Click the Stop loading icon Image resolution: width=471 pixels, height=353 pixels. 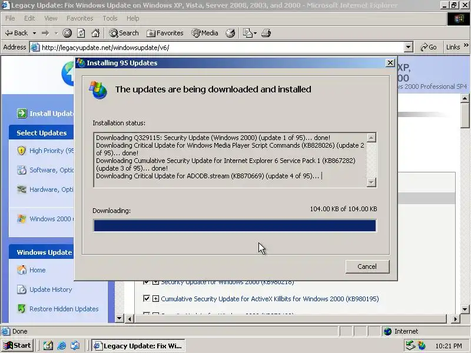[67, 33]
